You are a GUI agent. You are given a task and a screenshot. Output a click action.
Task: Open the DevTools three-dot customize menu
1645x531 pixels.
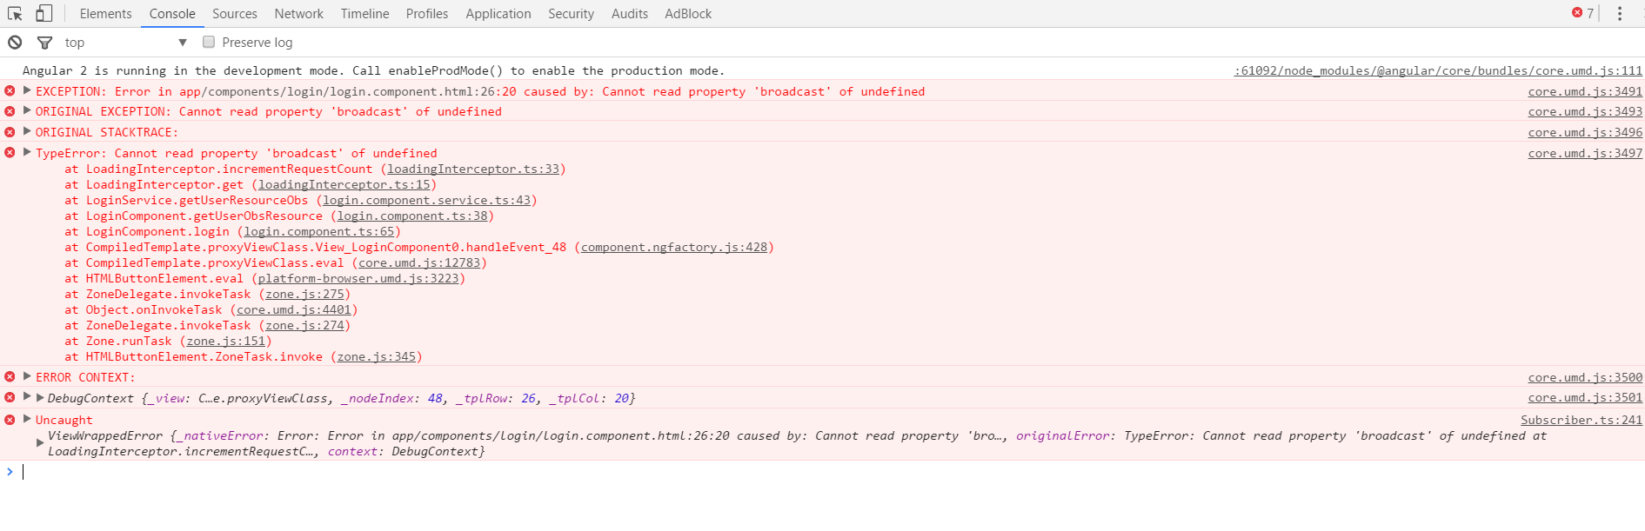pyautogui.click(x=1620, y=13)
